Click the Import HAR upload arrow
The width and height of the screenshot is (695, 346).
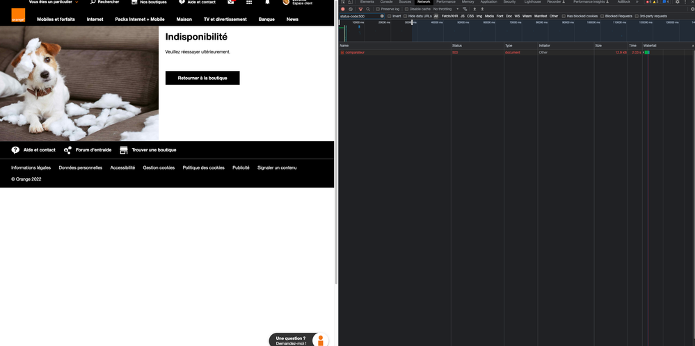[x=474, y=9]
